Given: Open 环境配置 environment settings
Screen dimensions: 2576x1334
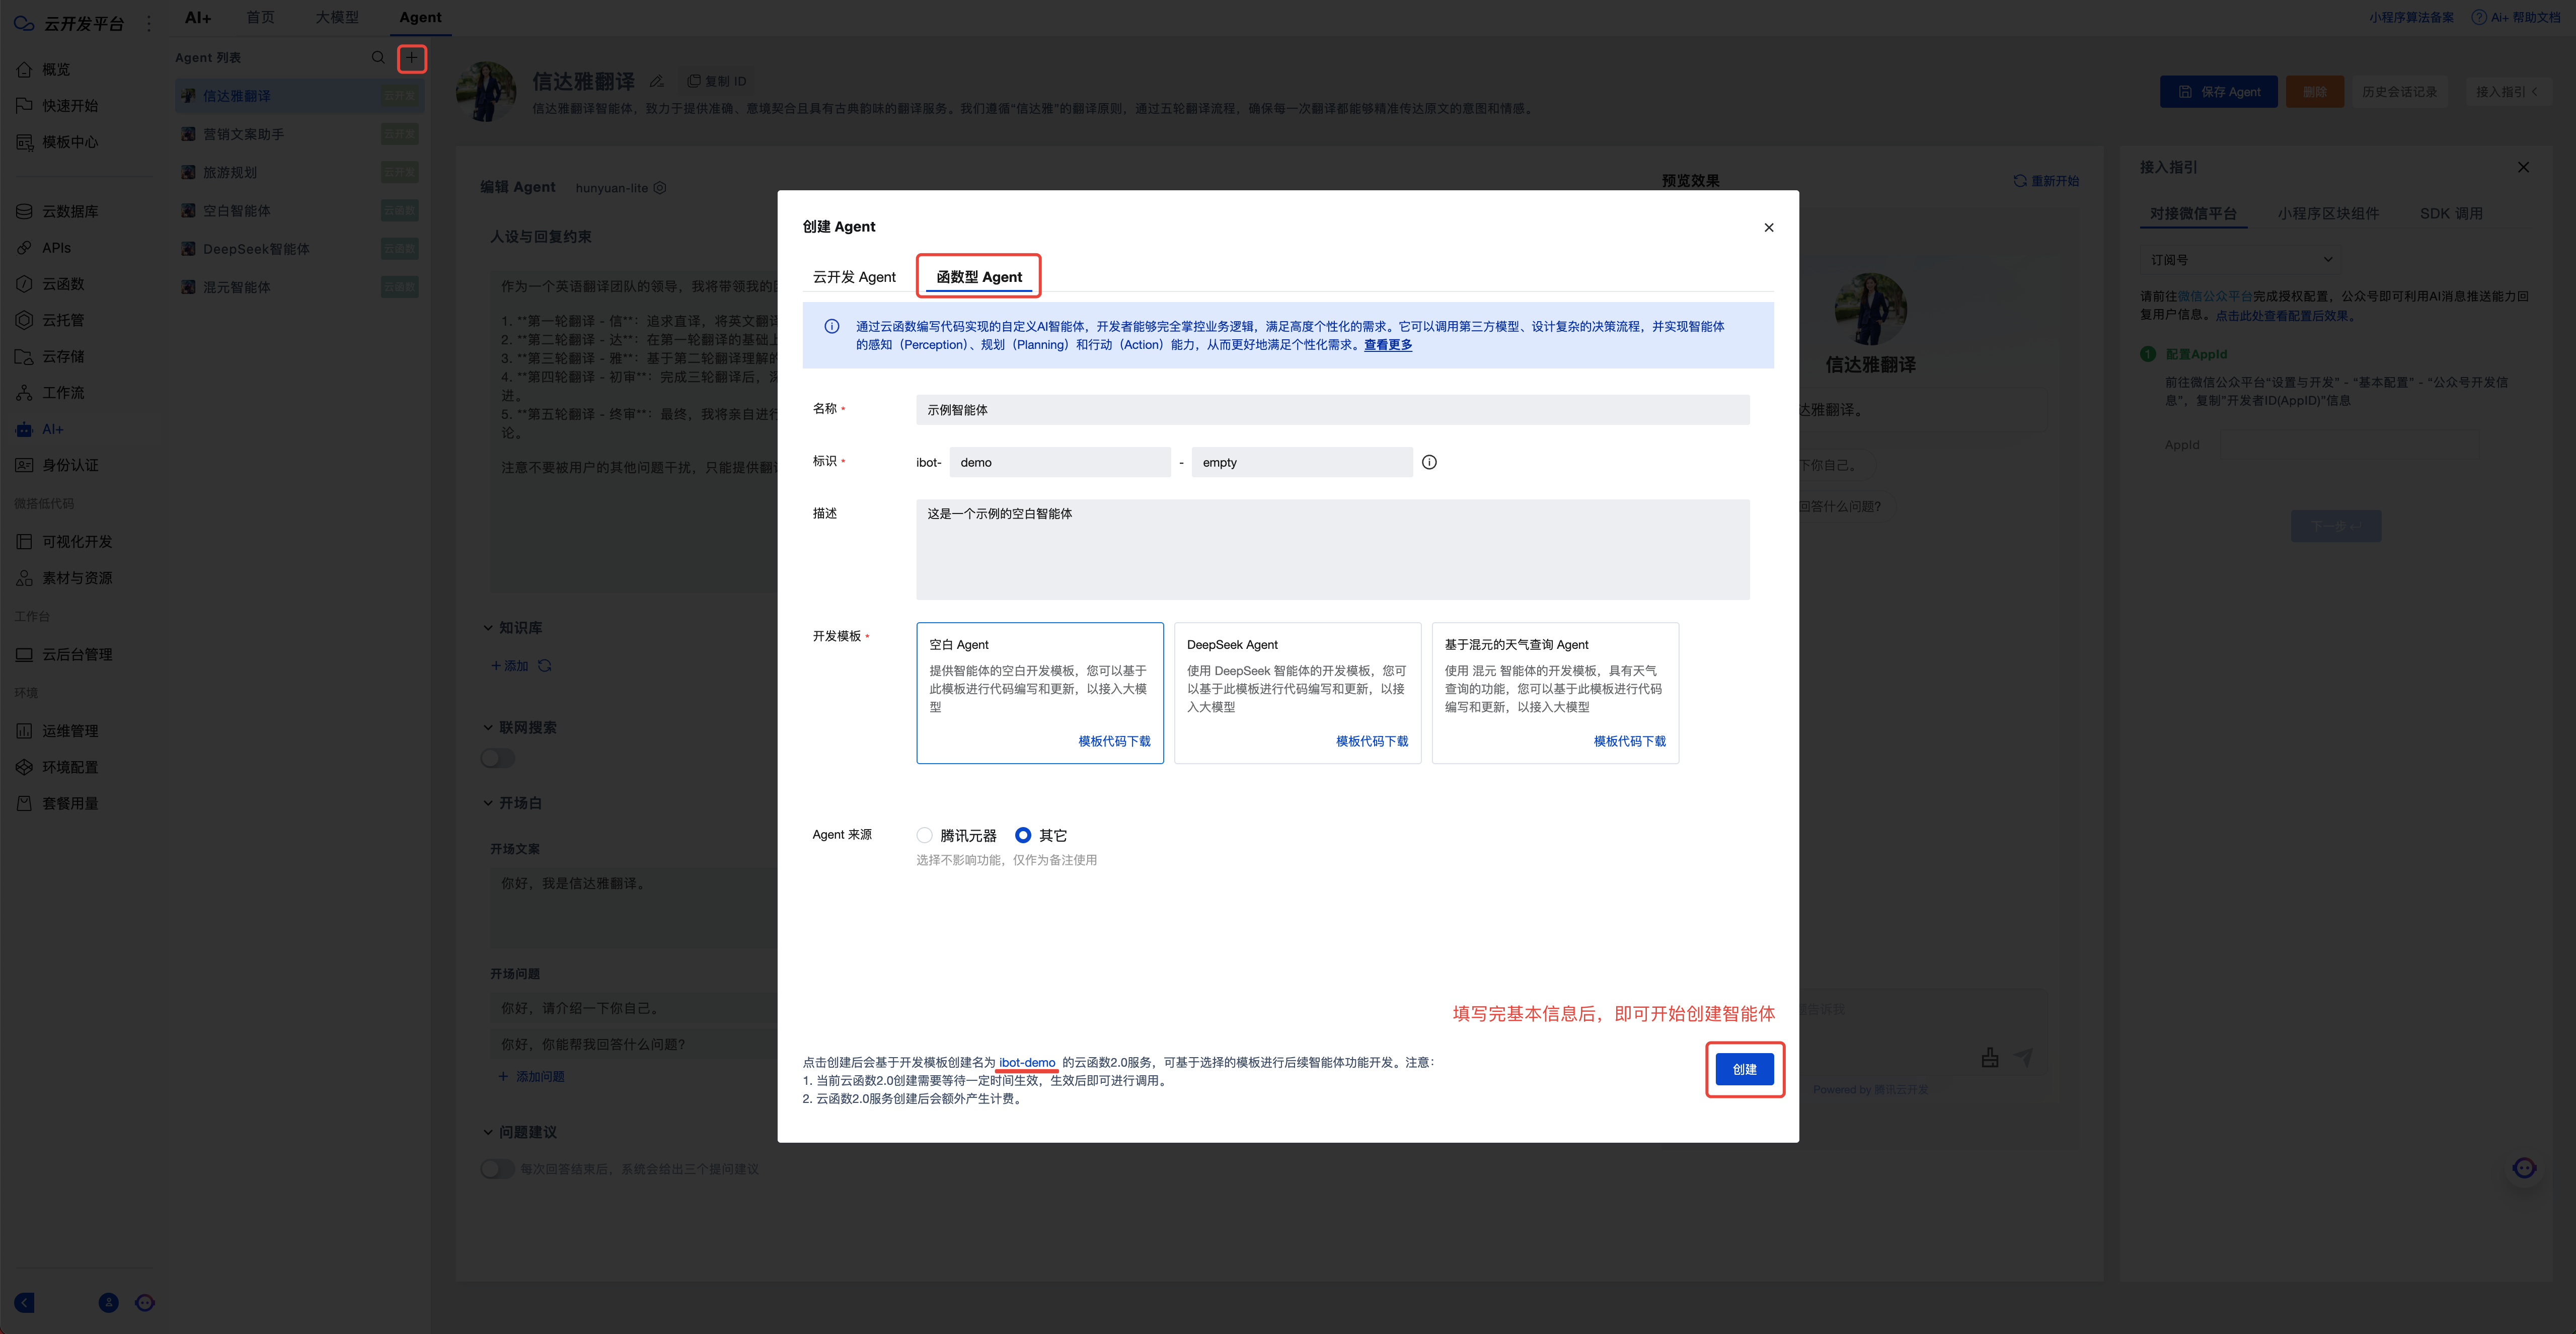Looking at the screenshot, I should coord(58,767).
